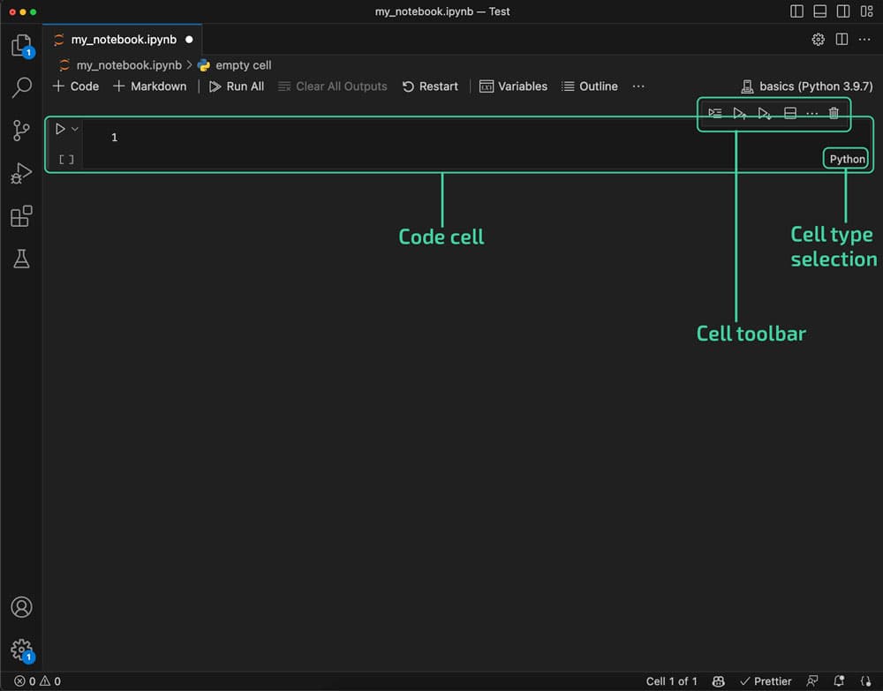Viewport: 883px width, 691px height.
Task: Open the Accounts menu icon
Action: [x=21, y=607]
